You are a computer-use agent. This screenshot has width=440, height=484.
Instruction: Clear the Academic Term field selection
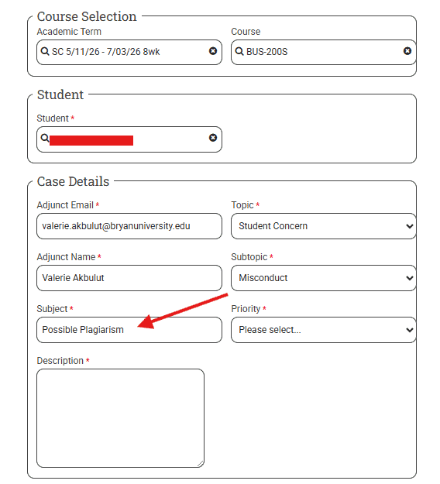click(x=213, y=51)
